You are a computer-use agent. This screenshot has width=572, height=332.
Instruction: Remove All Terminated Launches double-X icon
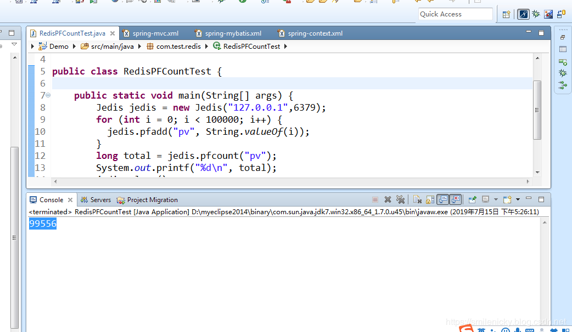click(400, 199)
